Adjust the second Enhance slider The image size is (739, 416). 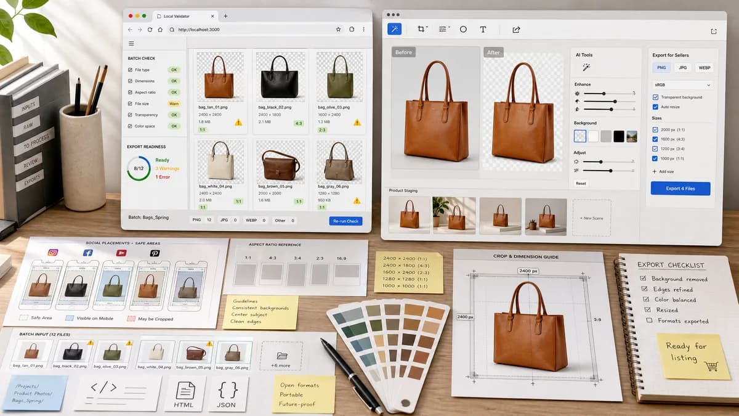click(609, 101)
